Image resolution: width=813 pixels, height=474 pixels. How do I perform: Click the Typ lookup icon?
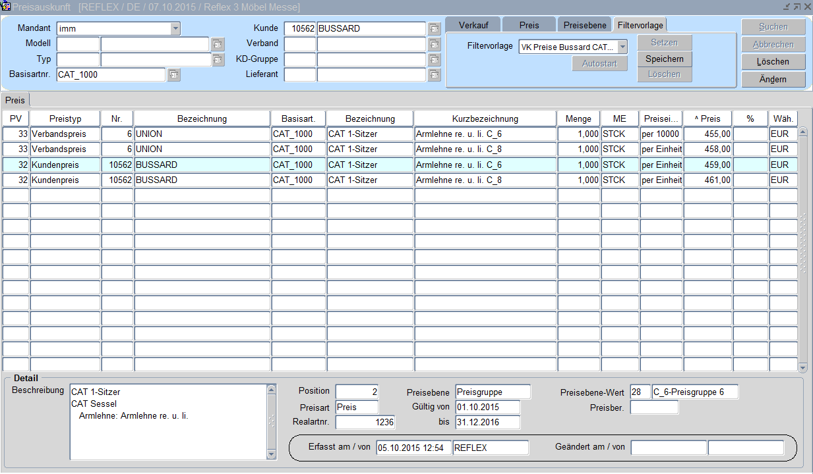[218, 59]
